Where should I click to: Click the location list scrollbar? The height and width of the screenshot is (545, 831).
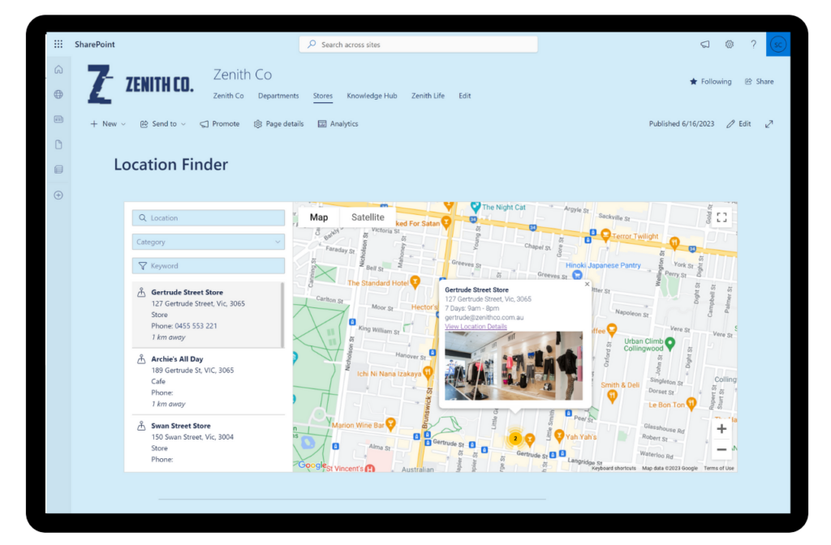pyautogui.click(x=282, y=315)
